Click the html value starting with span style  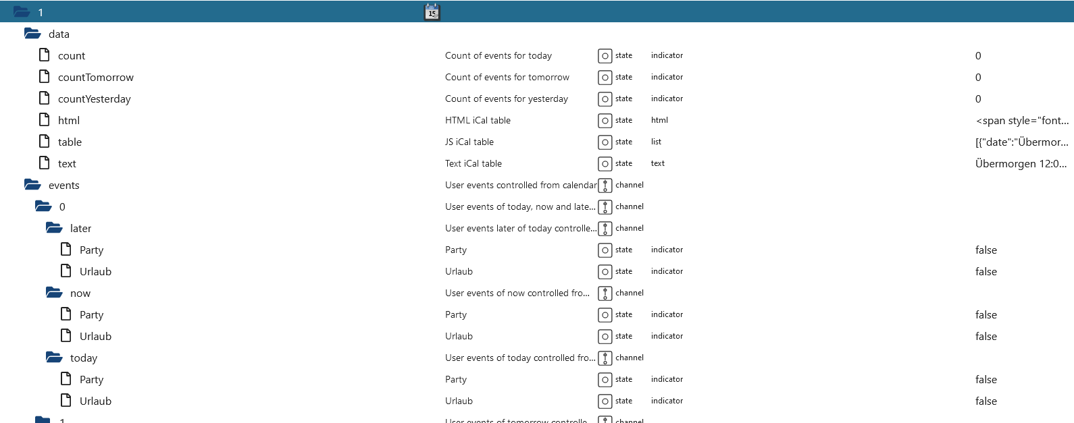[x=1022, y=121]
